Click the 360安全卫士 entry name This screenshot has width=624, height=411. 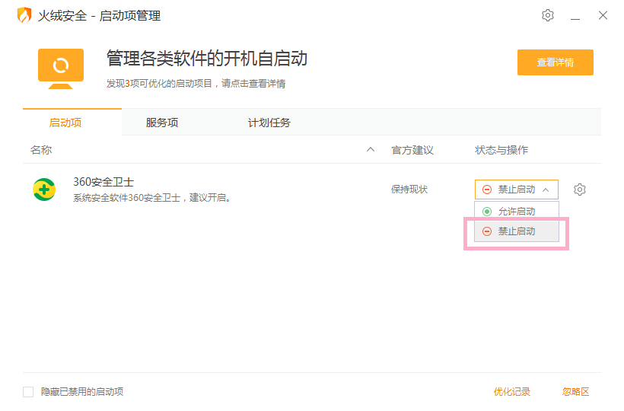coord(103,182)
